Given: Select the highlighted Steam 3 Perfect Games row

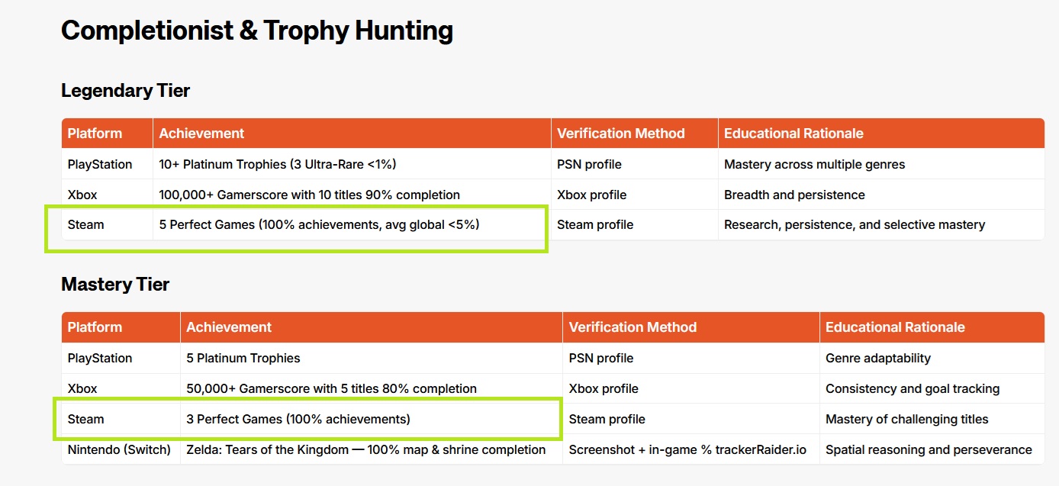Looking at the screenshot, I should point(308,419).
